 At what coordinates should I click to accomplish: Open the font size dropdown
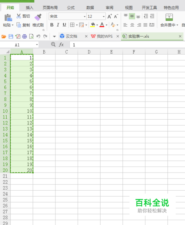coord(104,17)
